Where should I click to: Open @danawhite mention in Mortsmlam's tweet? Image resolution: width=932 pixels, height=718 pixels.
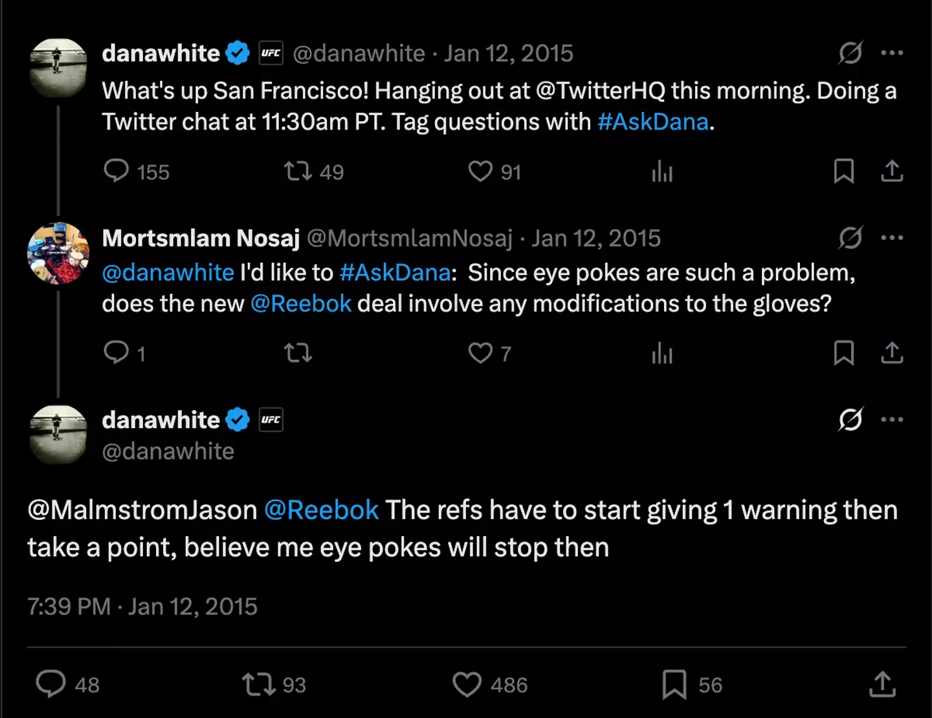pyautogui.click(x=168, y=273)
